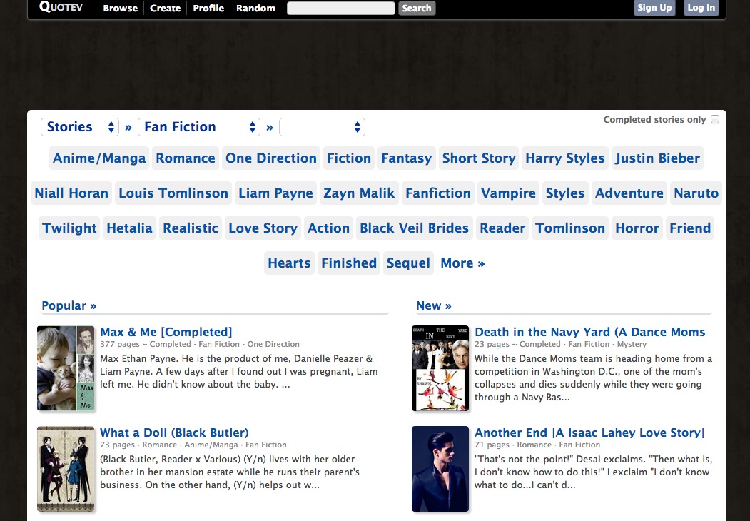Go to Profile in the top bar
This screenshot has height=521, width=750.
pos(208,8)
